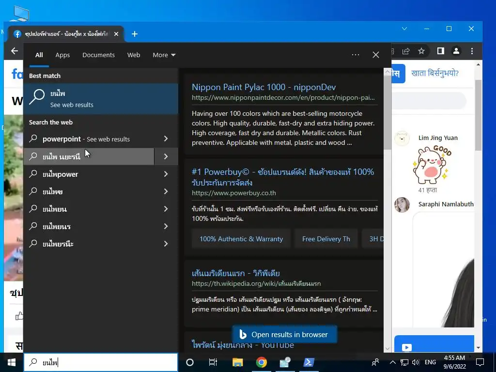Expand the ยนไพยนร suggestion arrow
The height and width of the screenshot is (372, 496).
(x=166, y=226)
